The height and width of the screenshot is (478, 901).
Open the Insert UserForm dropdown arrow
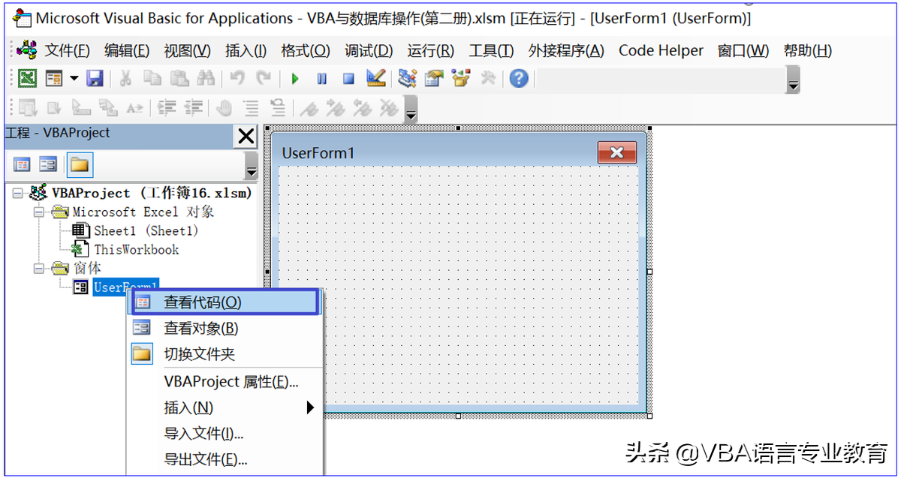click(74, 78)
